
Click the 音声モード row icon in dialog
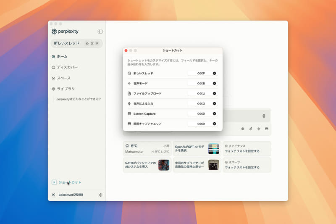[129, 83]
